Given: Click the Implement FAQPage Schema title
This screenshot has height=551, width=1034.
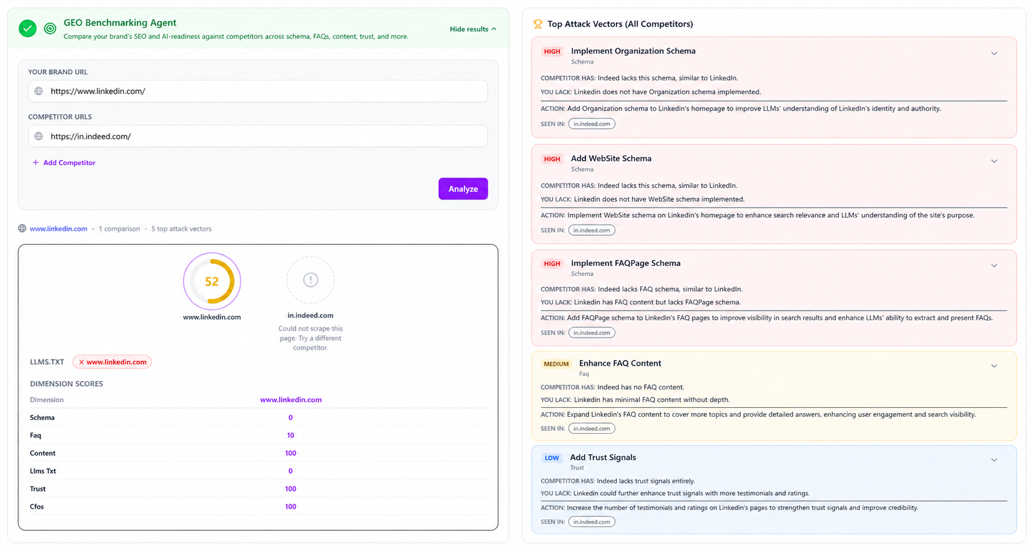Looking at the screenshot, I should (626, 263).
